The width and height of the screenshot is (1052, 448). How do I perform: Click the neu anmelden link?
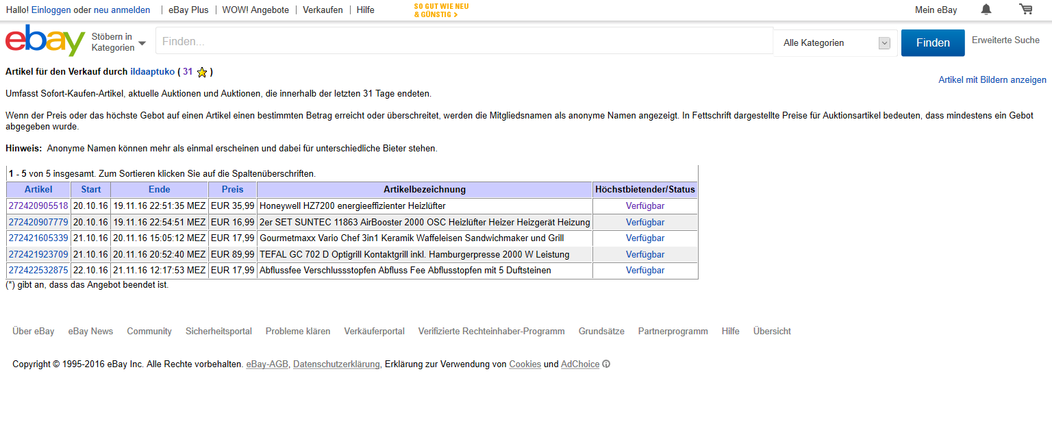pos(122,10)
